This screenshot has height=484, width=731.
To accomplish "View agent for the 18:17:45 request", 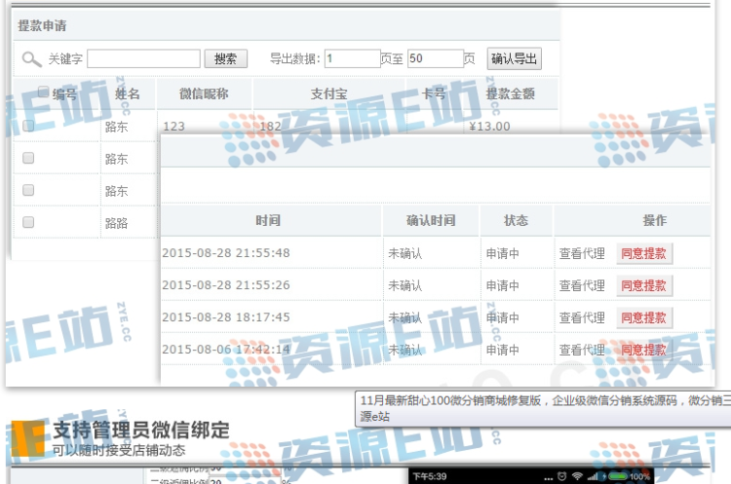I will click(x=582, y=317).
